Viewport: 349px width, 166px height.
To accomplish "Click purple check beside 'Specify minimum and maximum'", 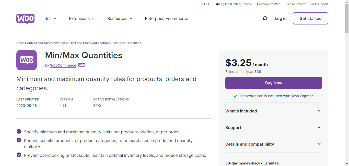I will point(19,131).
